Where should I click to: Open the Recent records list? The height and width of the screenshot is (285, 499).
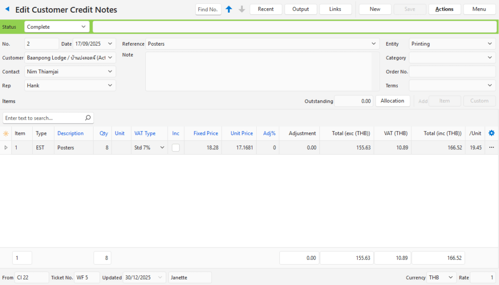pos(266,9)
